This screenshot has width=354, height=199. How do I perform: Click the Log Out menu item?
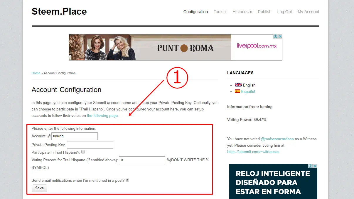(x=284, y=12)
